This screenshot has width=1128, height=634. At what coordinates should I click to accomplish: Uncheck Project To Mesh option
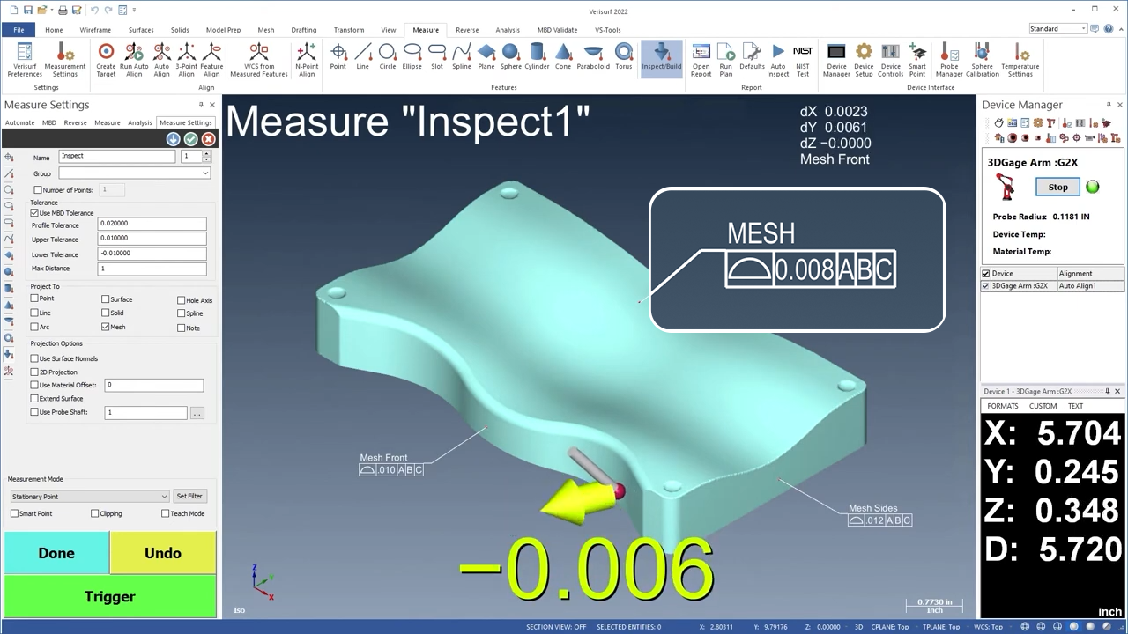click(106, 327)
